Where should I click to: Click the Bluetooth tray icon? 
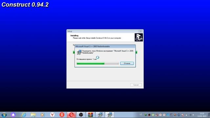(179, 115)
